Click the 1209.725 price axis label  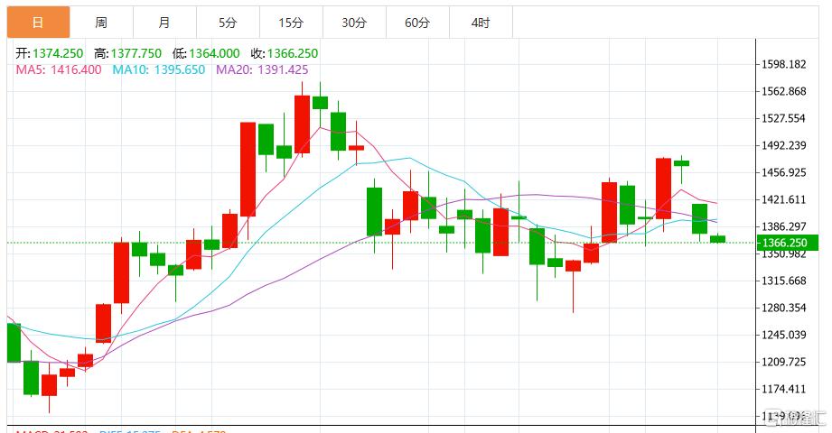point(784,362)
